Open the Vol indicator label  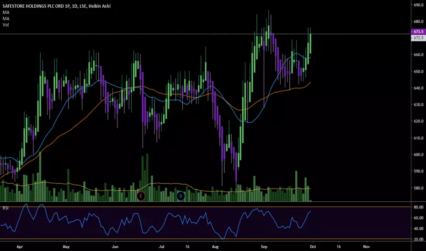5,25
